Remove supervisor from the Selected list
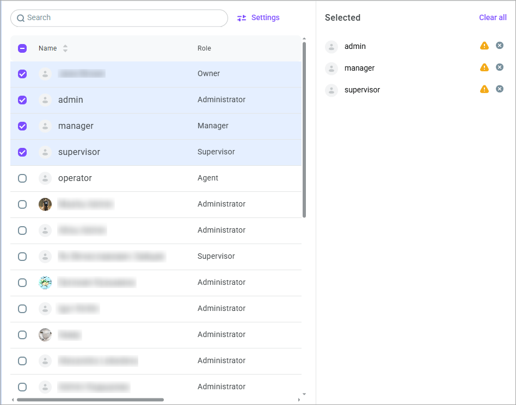 (x=500, y=89)
